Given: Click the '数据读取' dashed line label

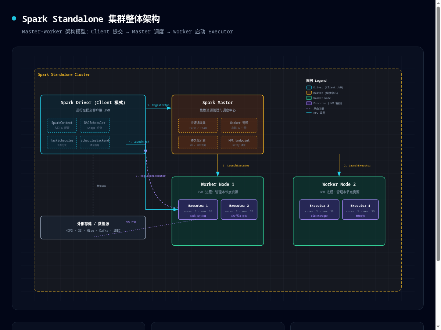Looking at the screenshot, I should point(101,186).
